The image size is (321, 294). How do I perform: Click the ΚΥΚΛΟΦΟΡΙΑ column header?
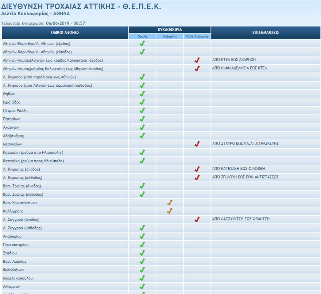[170, 30]
